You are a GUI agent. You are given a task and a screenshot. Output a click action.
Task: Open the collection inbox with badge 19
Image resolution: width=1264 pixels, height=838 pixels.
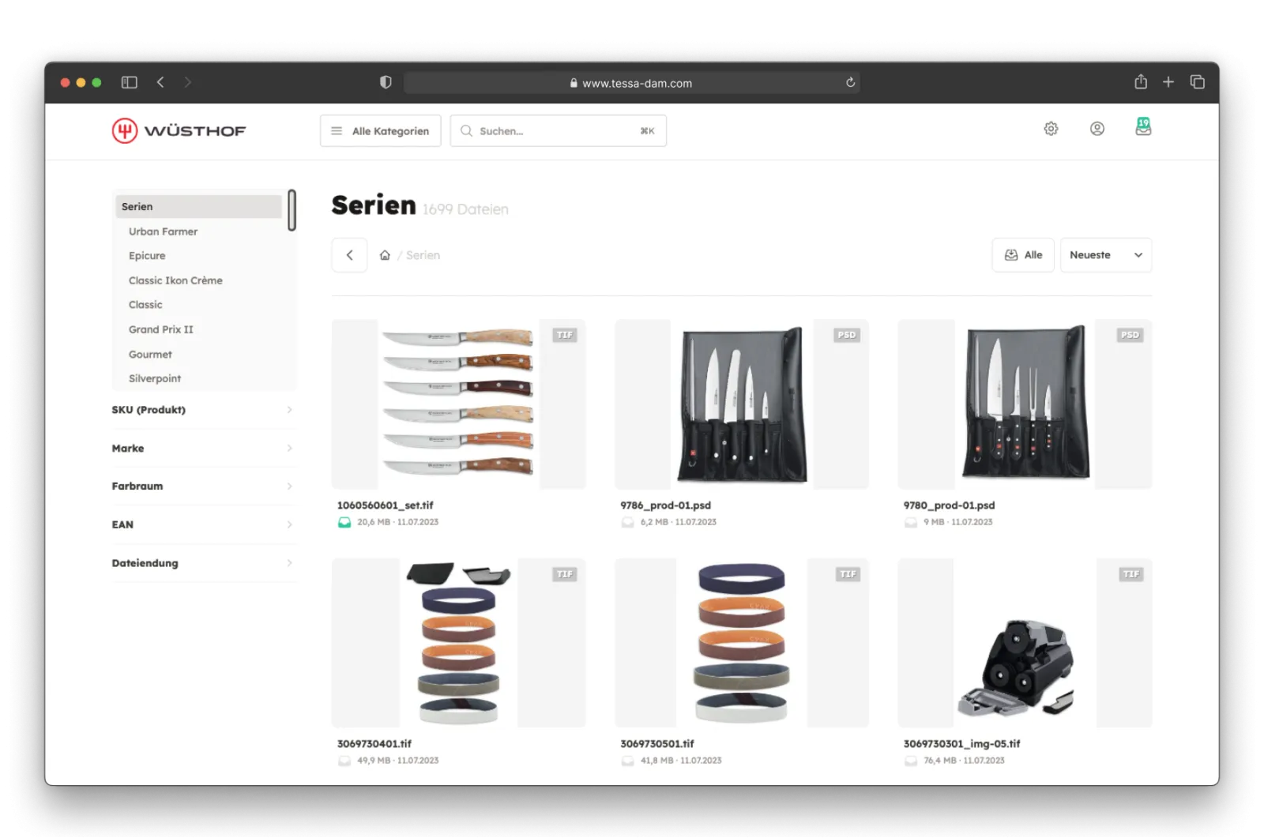(1143, 127)
